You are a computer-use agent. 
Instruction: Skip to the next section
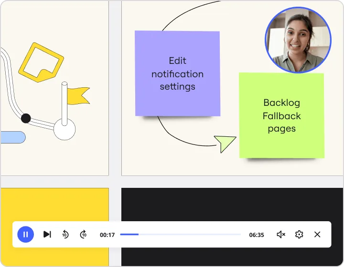pos(47,235)
